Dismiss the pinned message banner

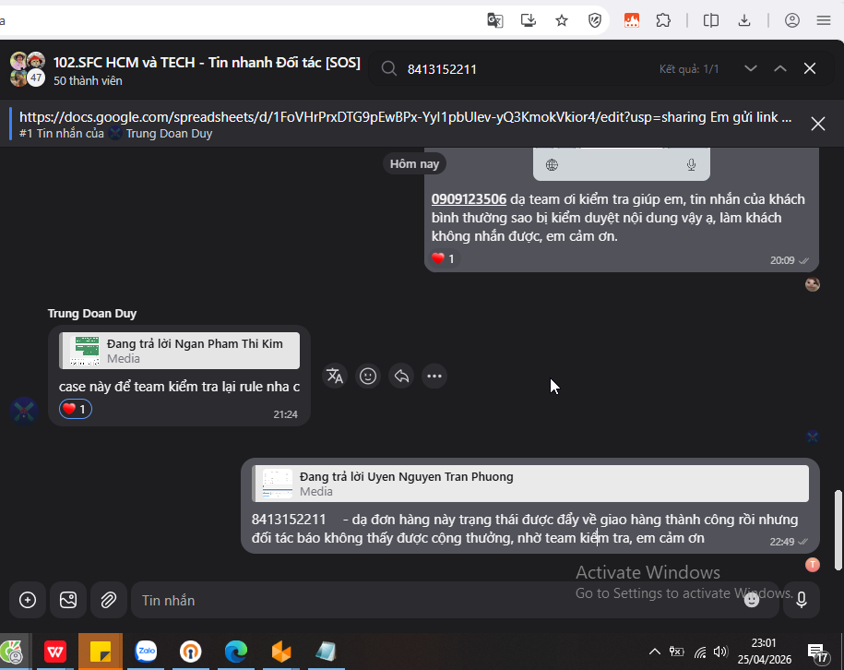click(818, 124)
